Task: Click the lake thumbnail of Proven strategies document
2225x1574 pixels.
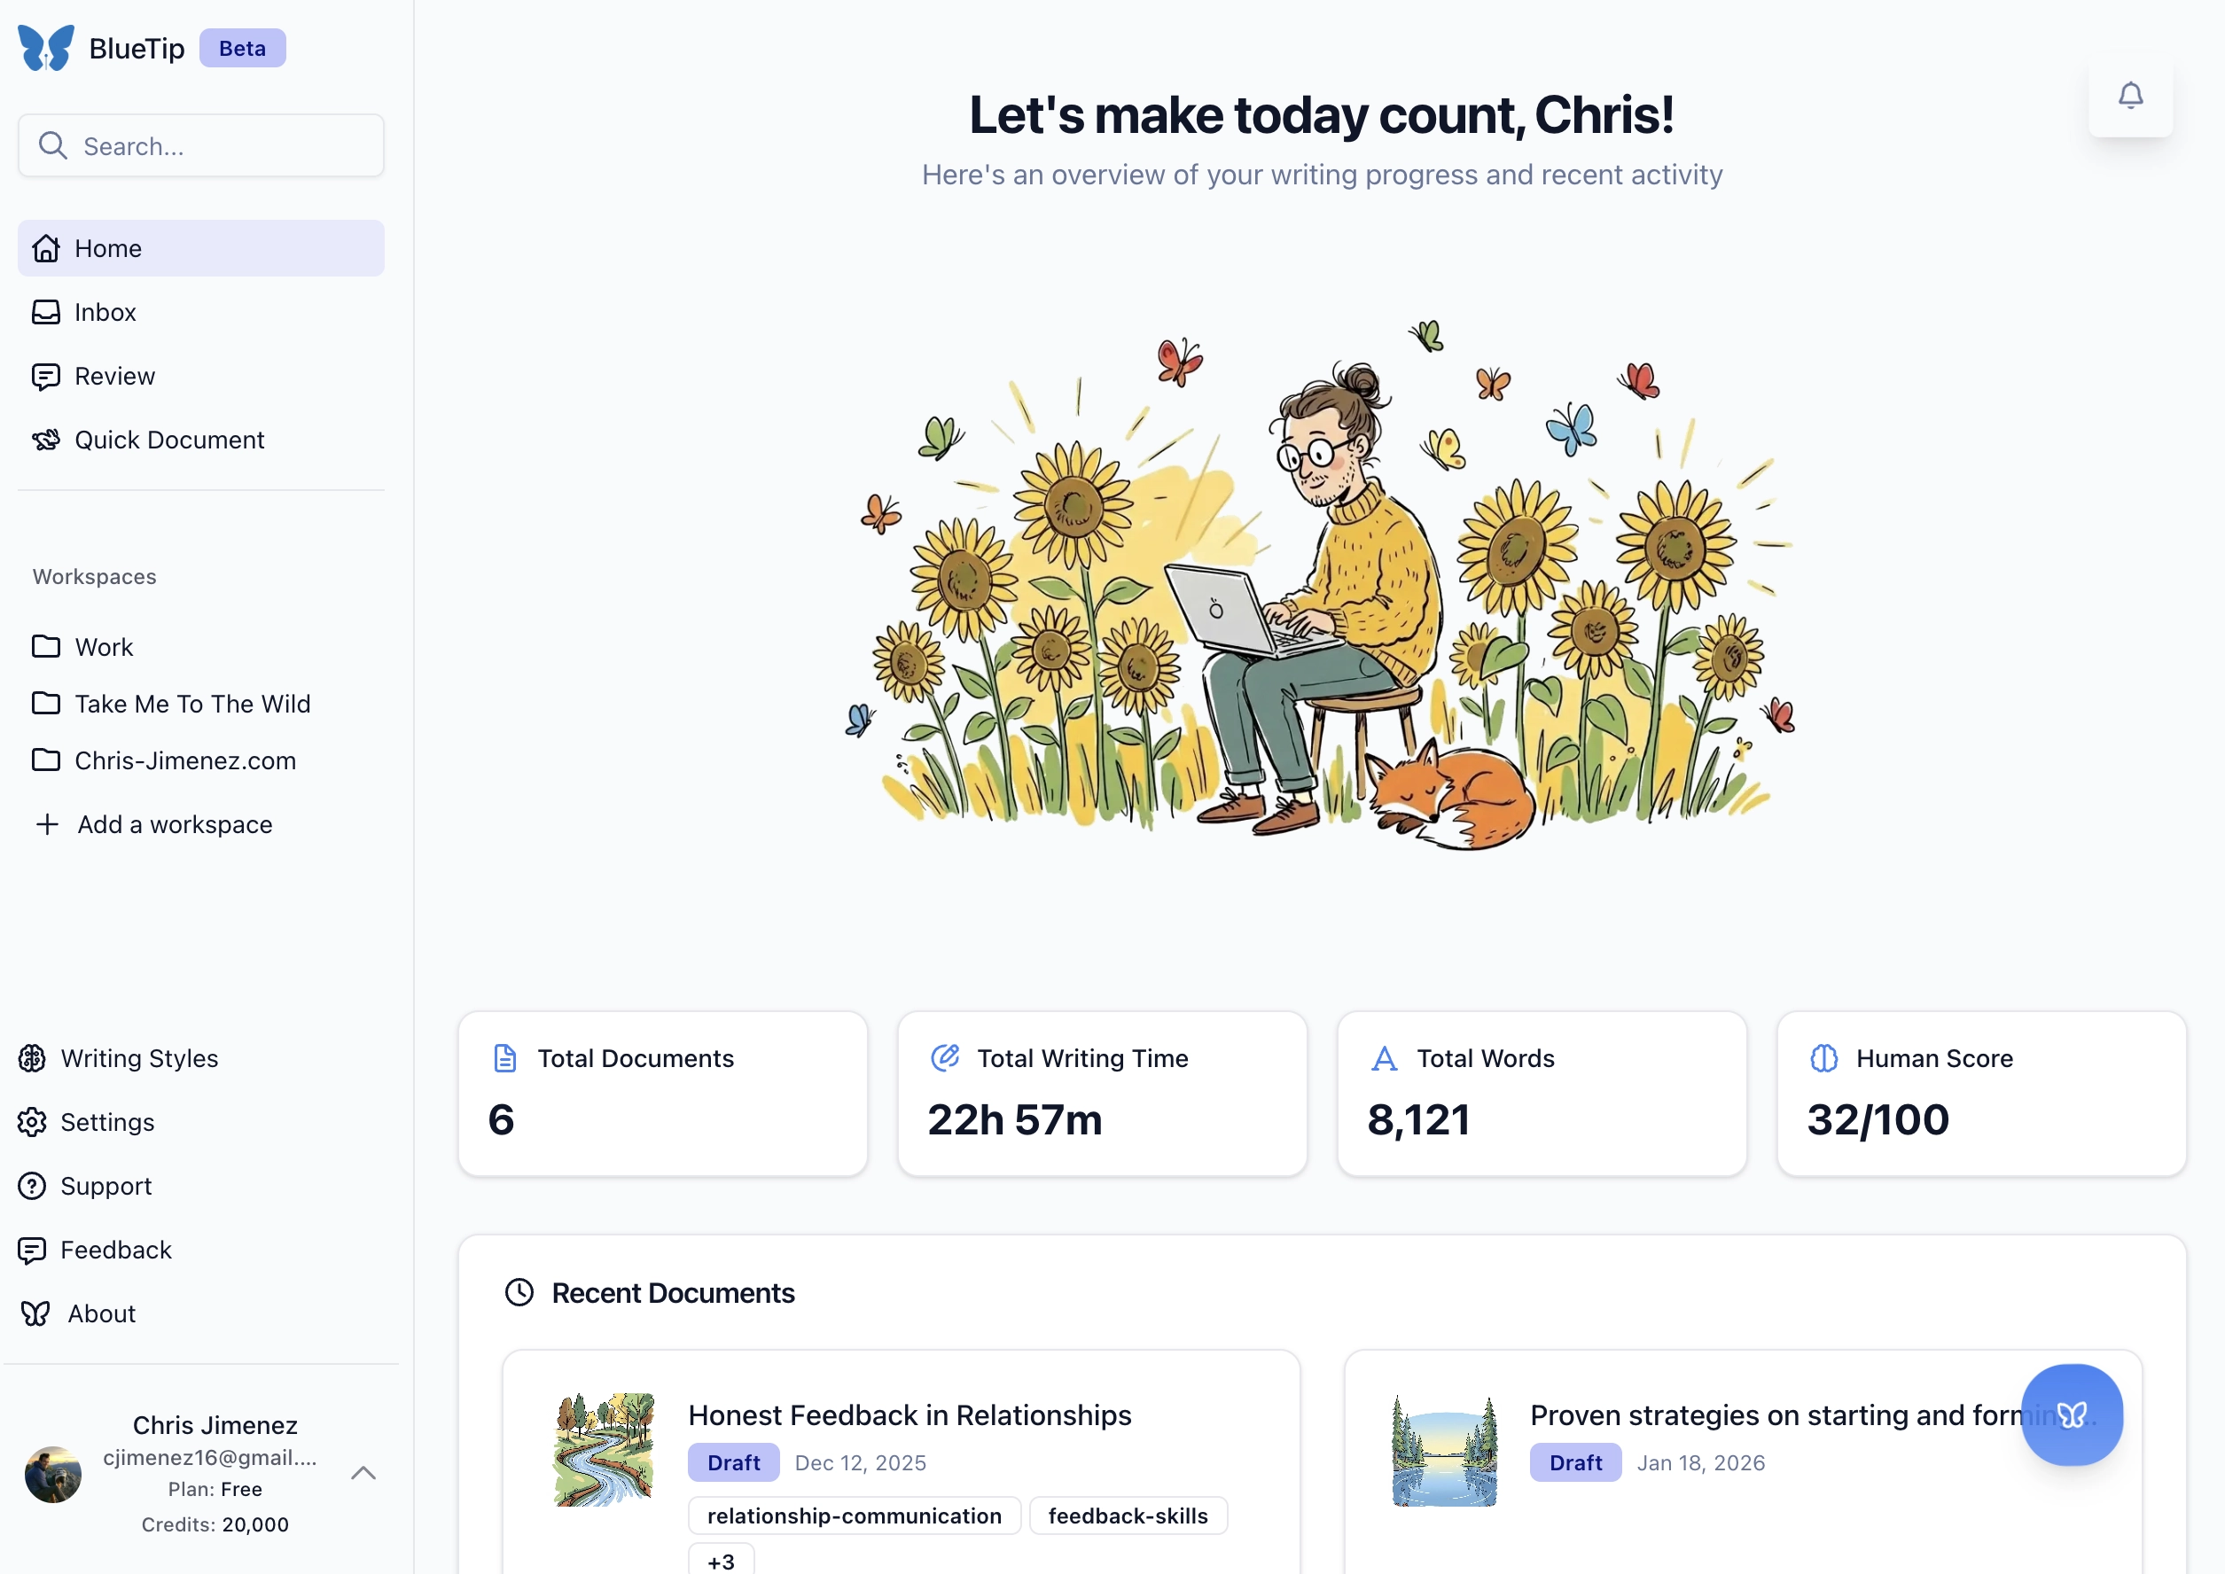Action: (x=1443, y=1450)
